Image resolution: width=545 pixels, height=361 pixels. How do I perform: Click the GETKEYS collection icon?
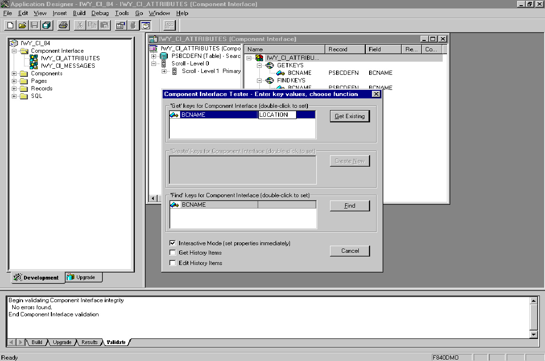[x=270, y=65]
